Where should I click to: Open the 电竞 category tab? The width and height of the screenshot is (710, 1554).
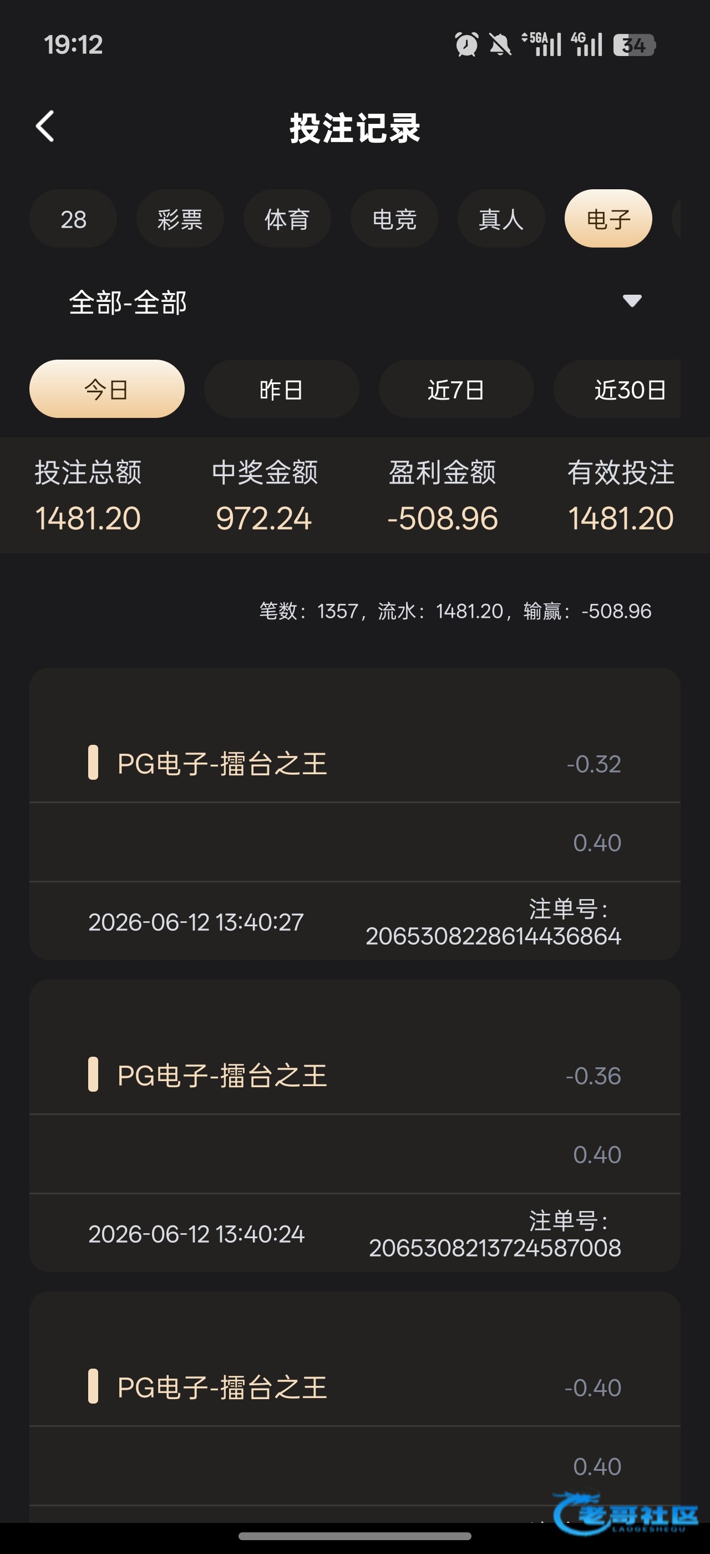(x=394, y=218)
